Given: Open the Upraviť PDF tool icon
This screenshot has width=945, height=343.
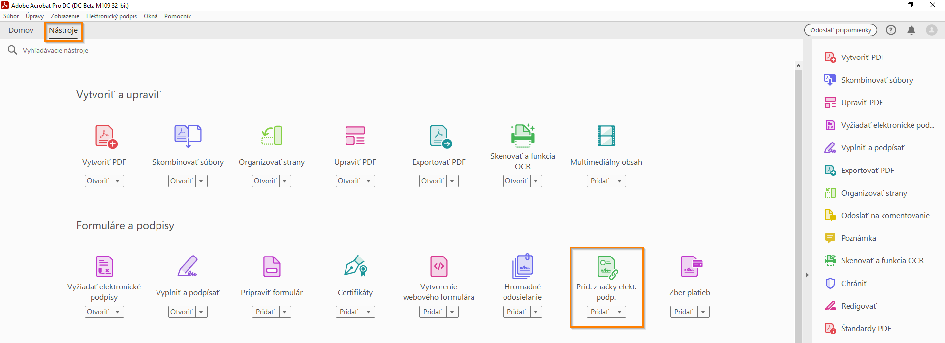Looking at the screenshot, I should pos(355,136).
